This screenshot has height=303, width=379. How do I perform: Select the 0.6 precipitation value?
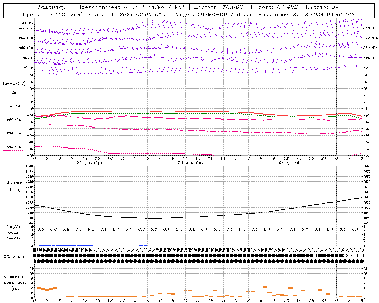[x=53, y=229]
